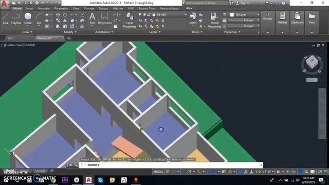Image resolution: width=329 pixels, height=185 pixels.
Task: Select the Copy tool in Modify panel
Action: [x=58, y=21]
